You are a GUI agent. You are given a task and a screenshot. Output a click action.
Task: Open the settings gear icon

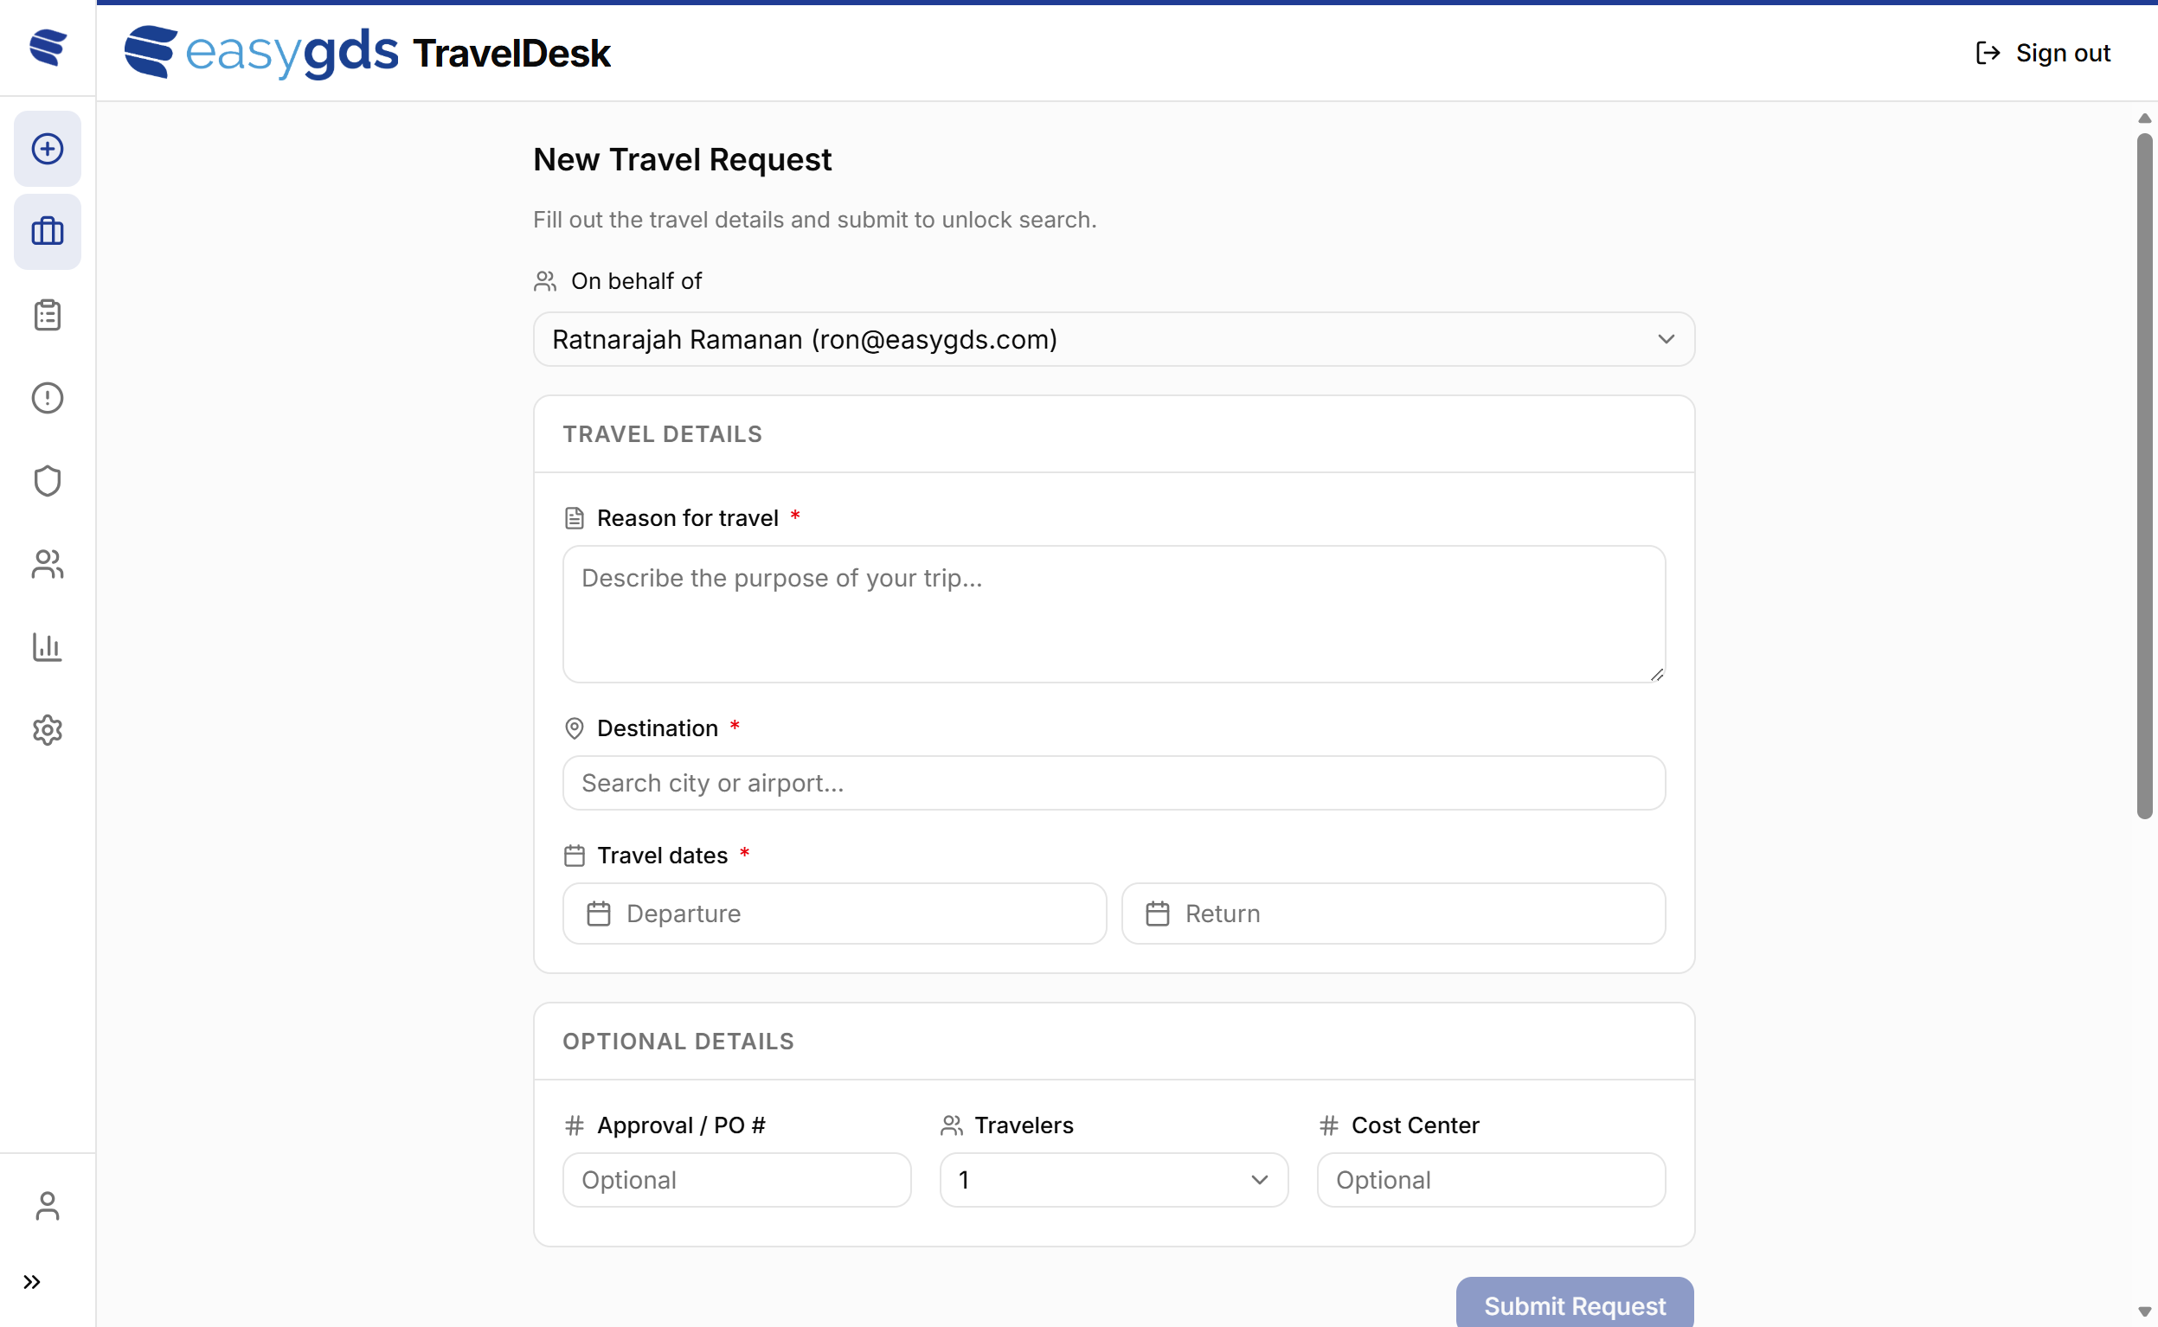(47, 730)
